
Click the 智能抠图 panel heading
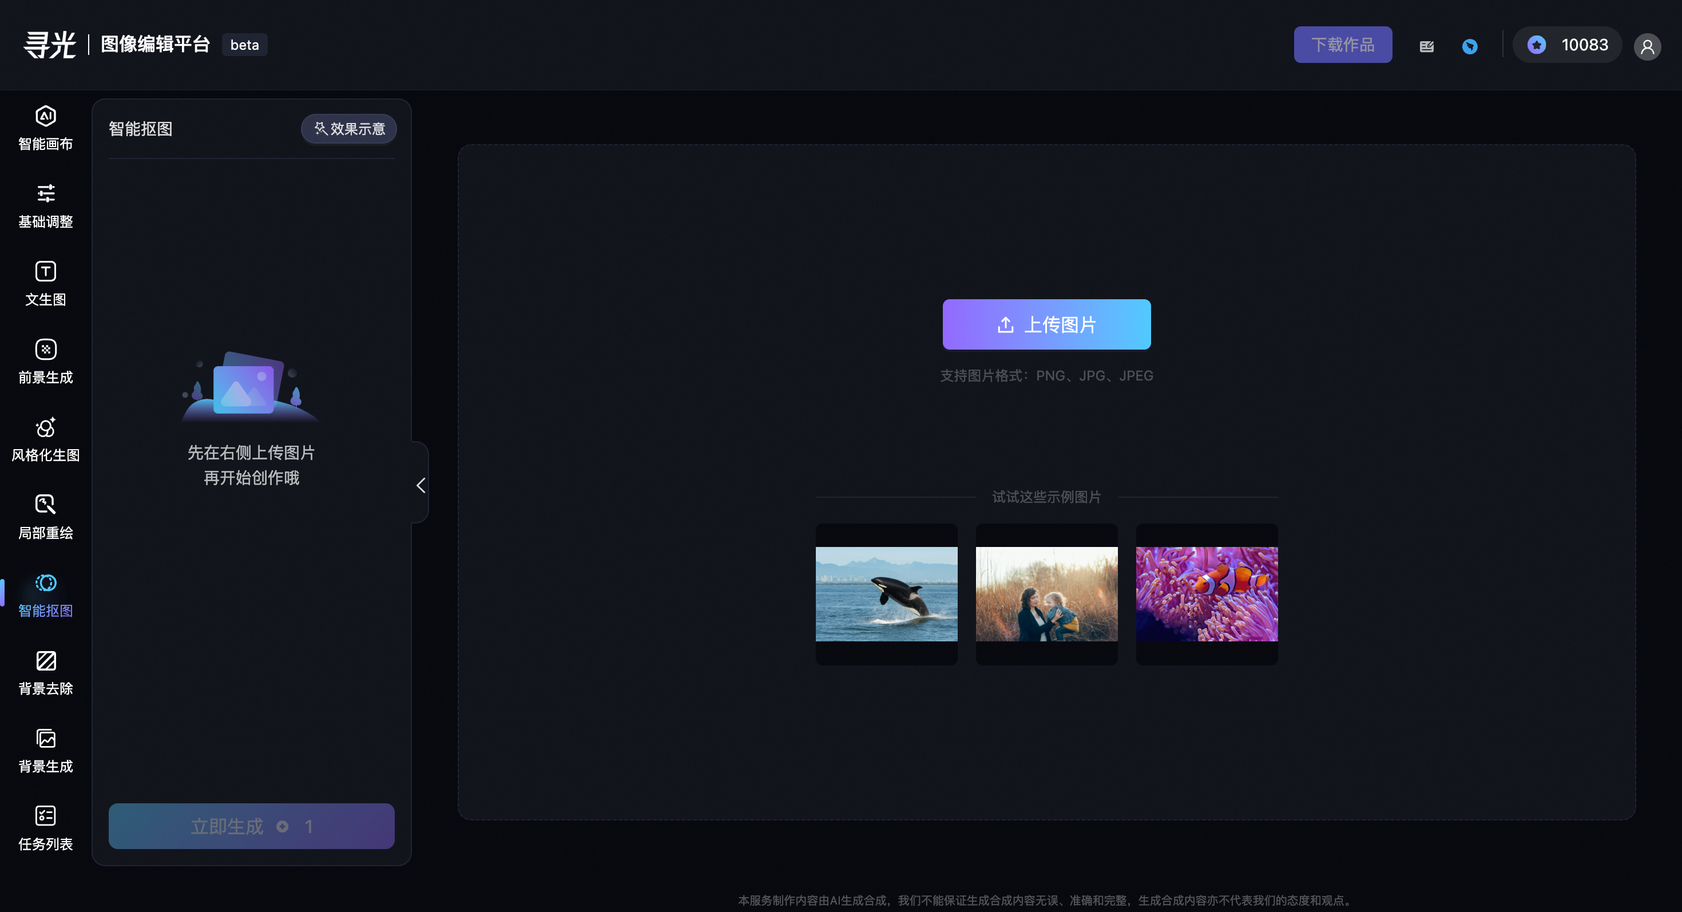140,129
